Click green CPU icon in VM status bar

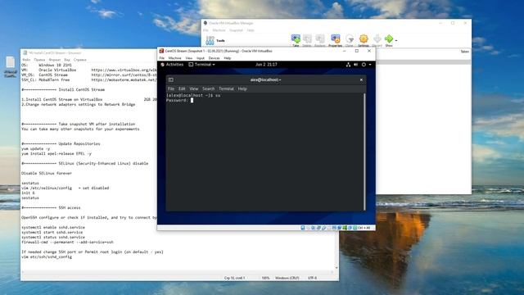(345, 228)
